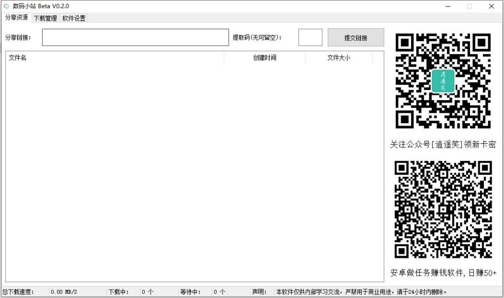Click the 声明 disclaimer text in status bar
Screen dimensions: 504x298
(x=361, y=292)
